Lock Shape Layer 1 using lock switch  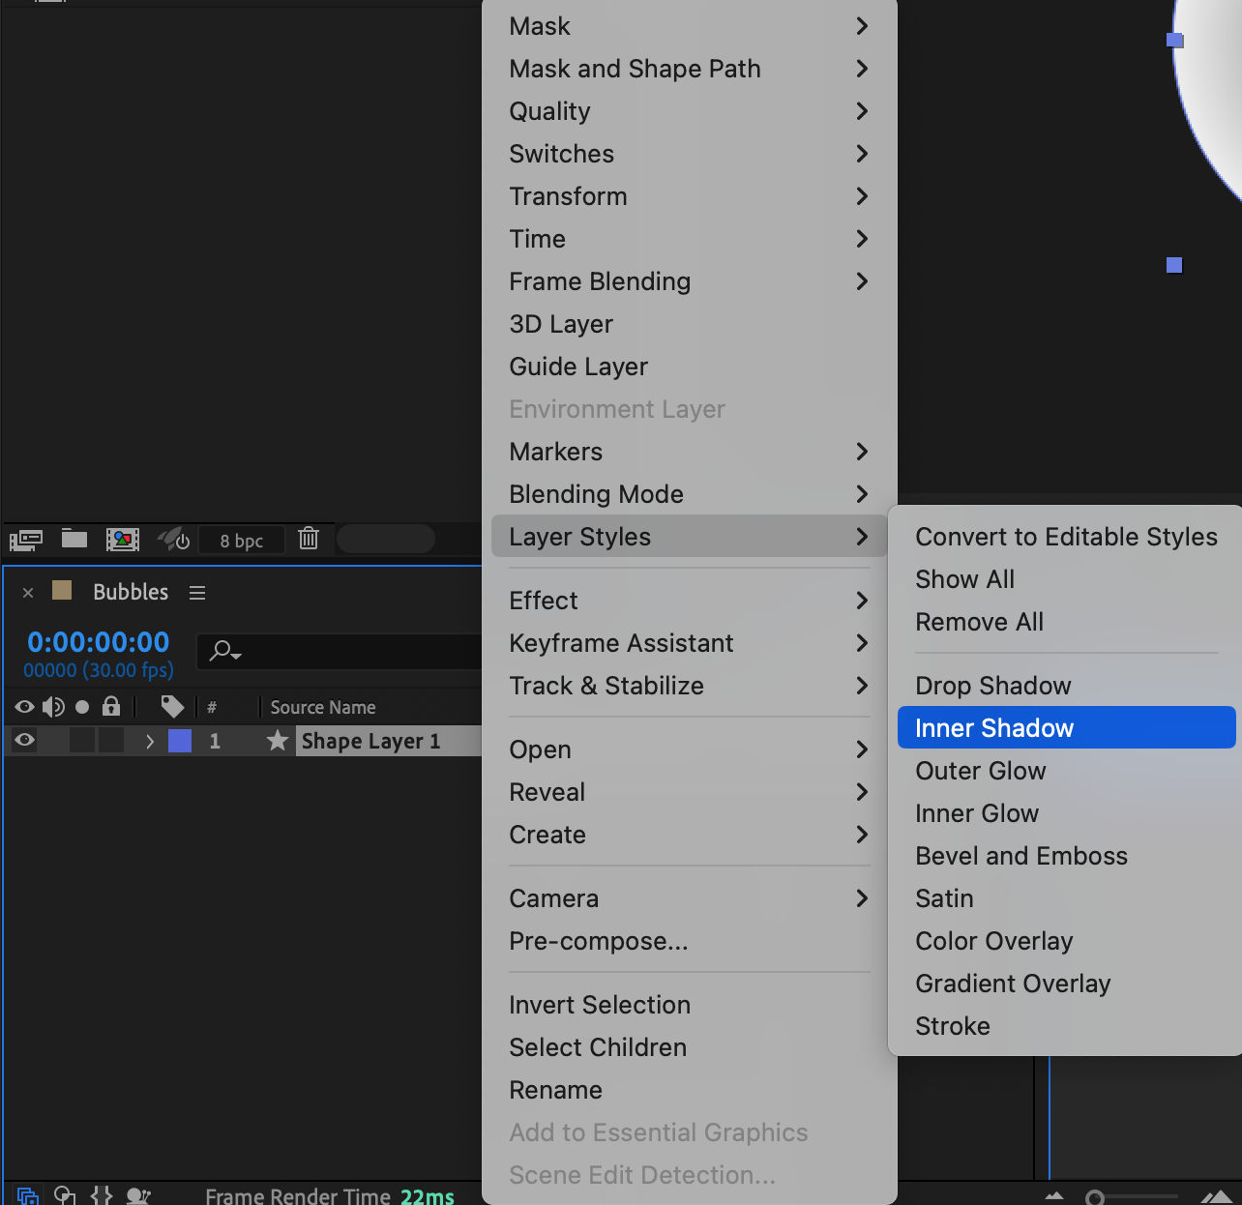pyautogui.click(x=111, y=741)
